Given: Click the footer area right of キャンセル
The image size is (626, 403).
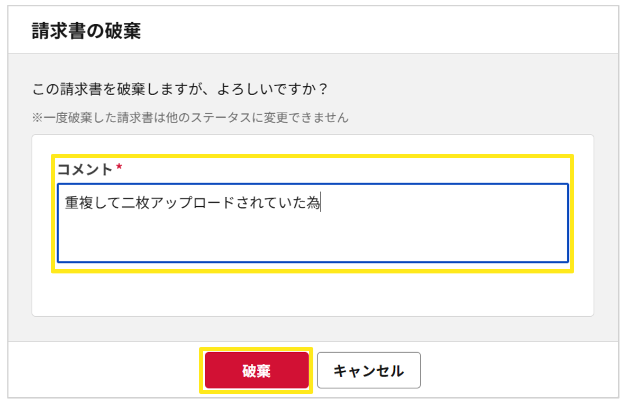Looking at the screenshot, I should coord(519,370).
